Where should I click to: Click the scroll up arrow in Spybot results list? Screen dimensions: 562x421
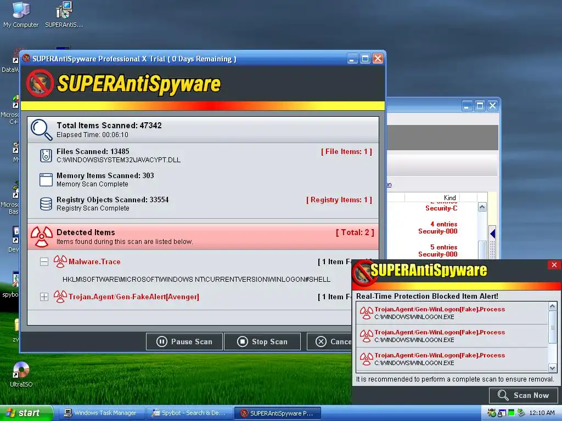tap(482, 207)
